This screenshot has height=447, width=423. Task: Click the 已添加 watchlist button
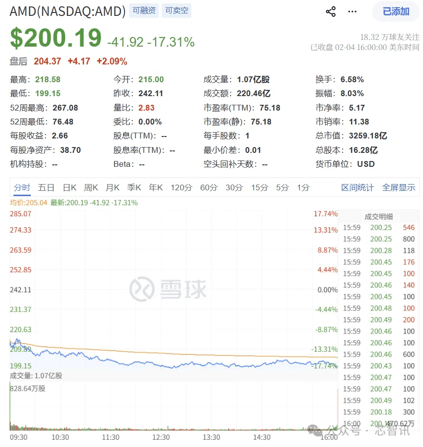(x=396, y=12)
